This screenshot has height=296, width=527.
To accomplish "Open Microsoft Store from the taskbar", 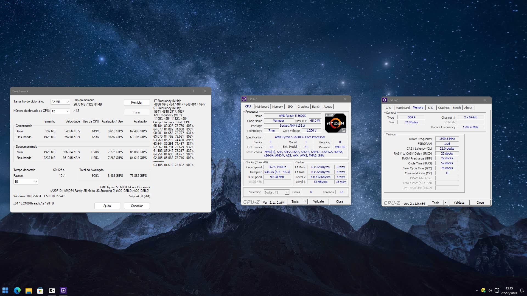I will (x=40, y=291).
